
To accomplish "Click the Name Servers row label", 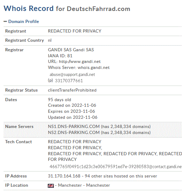I will point(19,127).
